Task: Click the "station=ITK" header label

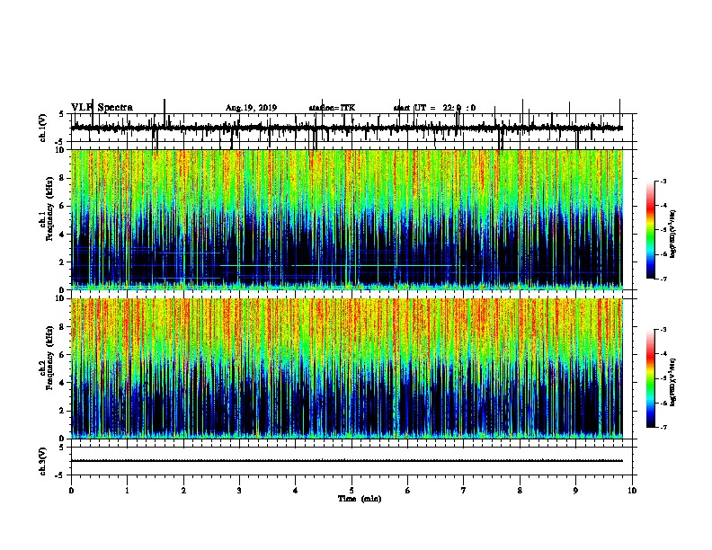Action: [332, 108]
